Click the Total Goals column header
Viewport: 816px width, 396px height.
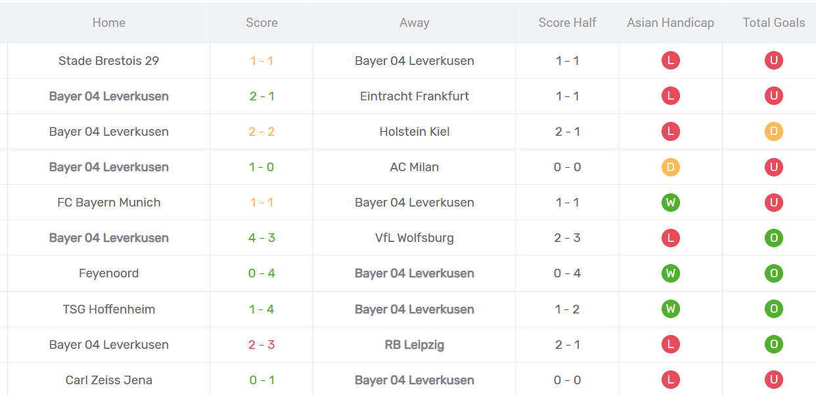(x=773, y=23)
